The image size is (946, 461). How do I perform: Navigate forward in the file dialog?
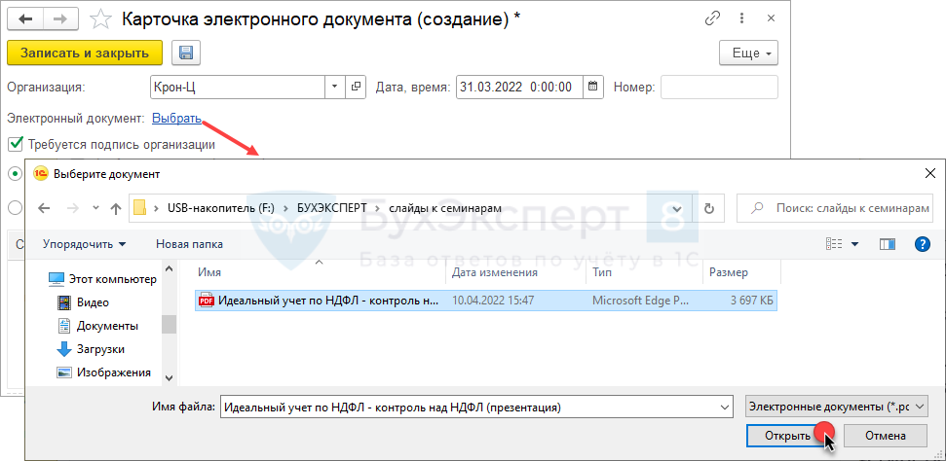(72, 208)
